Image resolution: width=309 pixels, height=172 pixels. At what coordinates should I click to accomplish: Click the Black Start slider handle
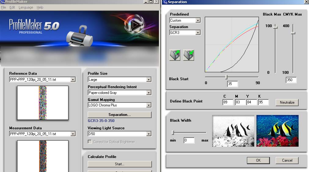pyautogui.click(x=226, y=77)
